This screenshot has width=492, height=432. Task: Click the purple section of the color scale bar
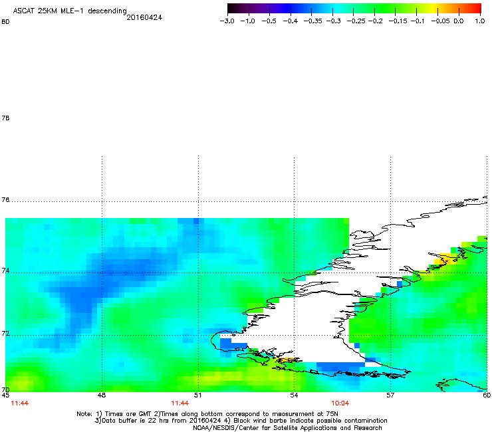click(x=261, y=8)
